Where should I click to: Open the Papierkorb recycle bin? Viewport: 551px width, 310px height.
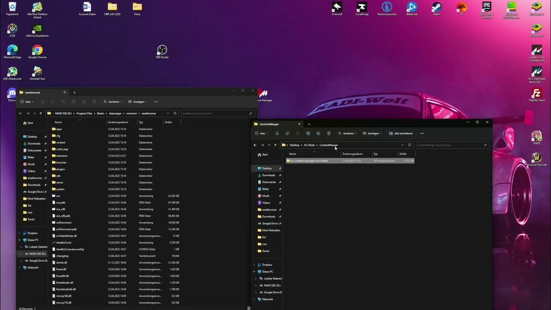(x=12, y=9)
